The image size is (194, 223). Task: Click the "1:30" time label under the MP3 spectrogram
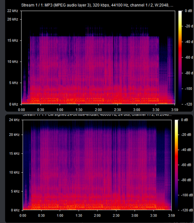tap(79, 110)
